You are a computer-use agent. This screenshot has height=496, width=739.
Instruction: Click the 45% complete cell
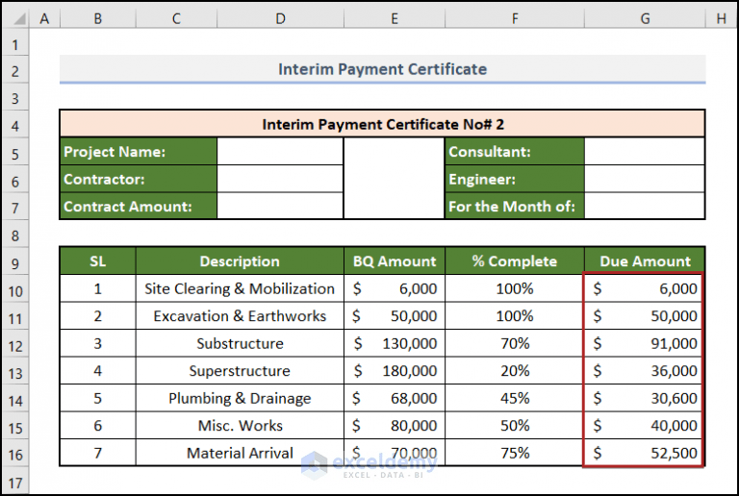point(515,398)
